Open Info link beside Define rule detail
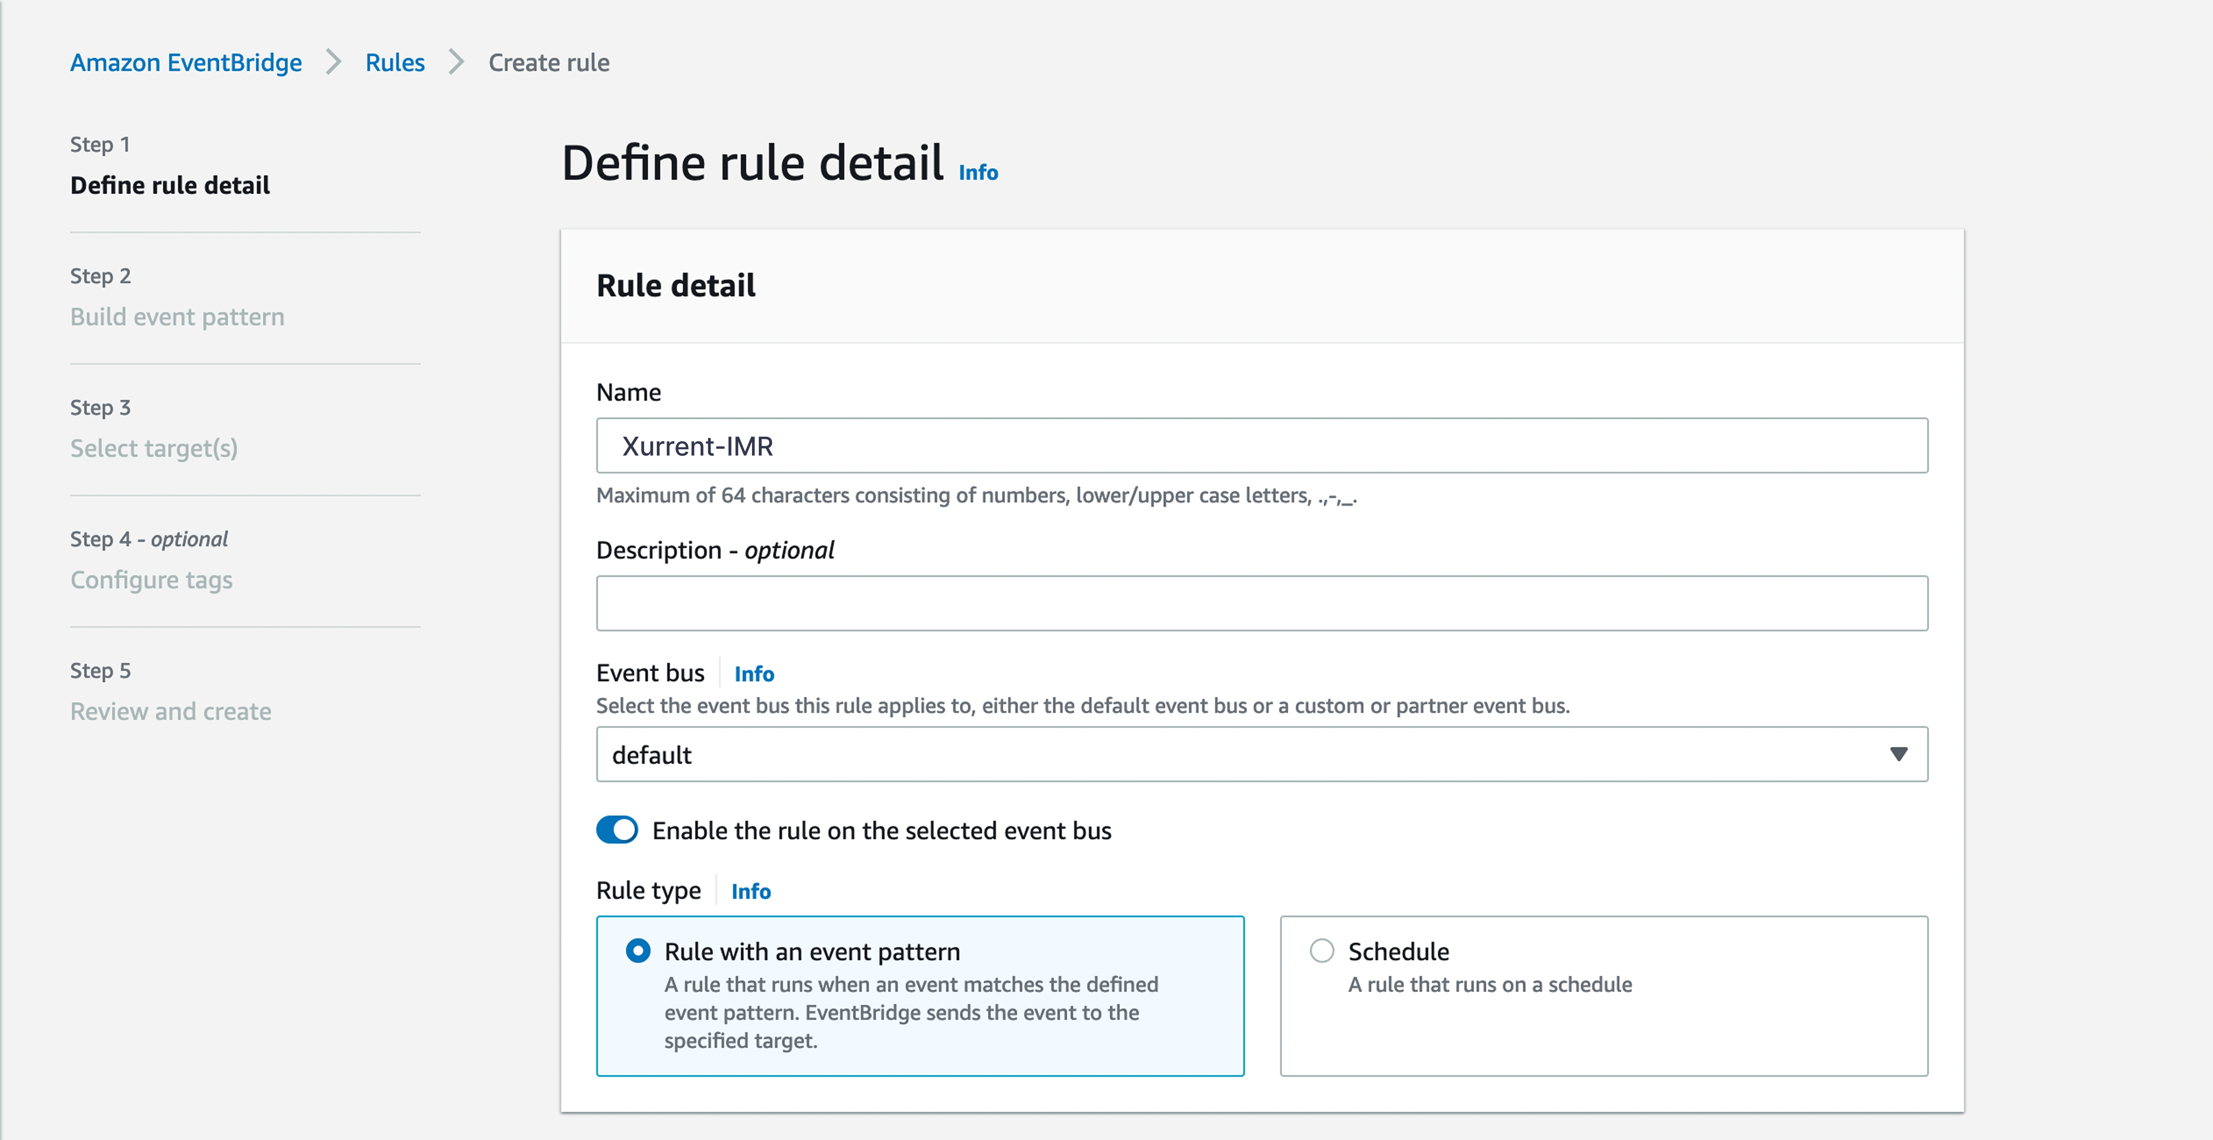Viewport: 2213px width, 1140px height. pos(978,173)
